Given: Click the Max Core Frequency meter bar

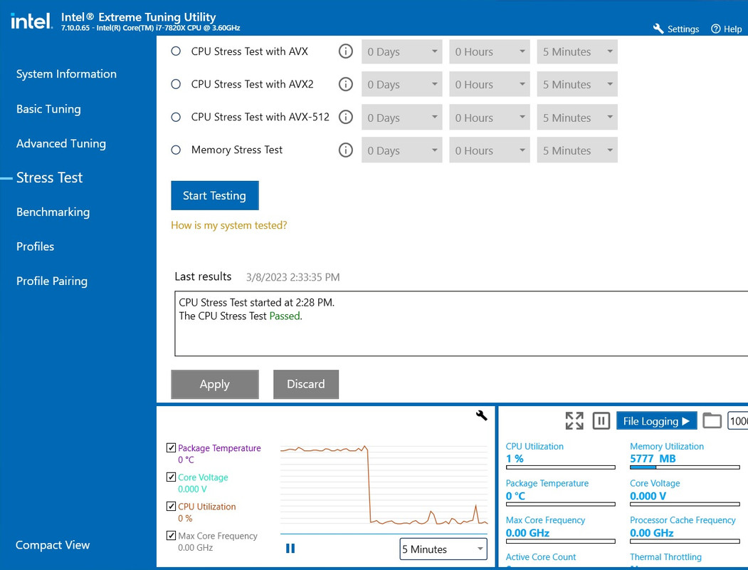Looking at the screenshot, I should (x=561, y=541).
